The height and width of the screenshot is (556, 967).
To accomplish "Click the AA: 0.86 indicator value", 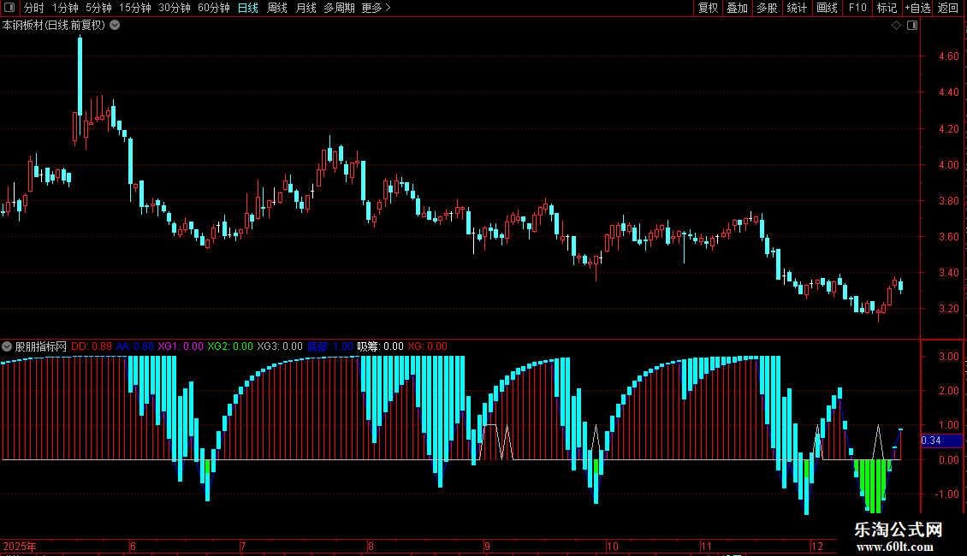I will (x=135, y=346).
